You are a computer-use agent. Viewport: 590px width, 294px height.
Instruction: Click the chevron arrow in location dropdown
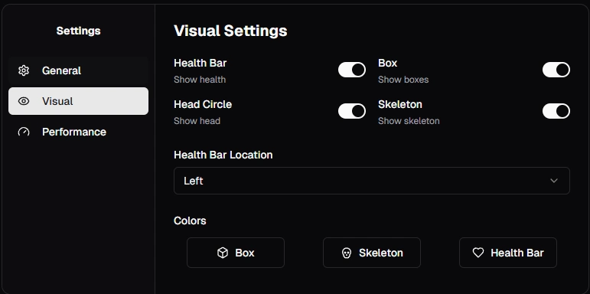tap(554, 181)
